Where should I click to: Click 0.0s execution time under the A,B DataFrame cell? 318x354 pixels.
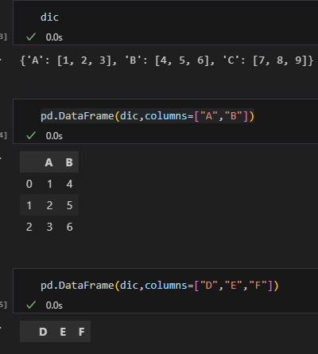tap(54, 136)
